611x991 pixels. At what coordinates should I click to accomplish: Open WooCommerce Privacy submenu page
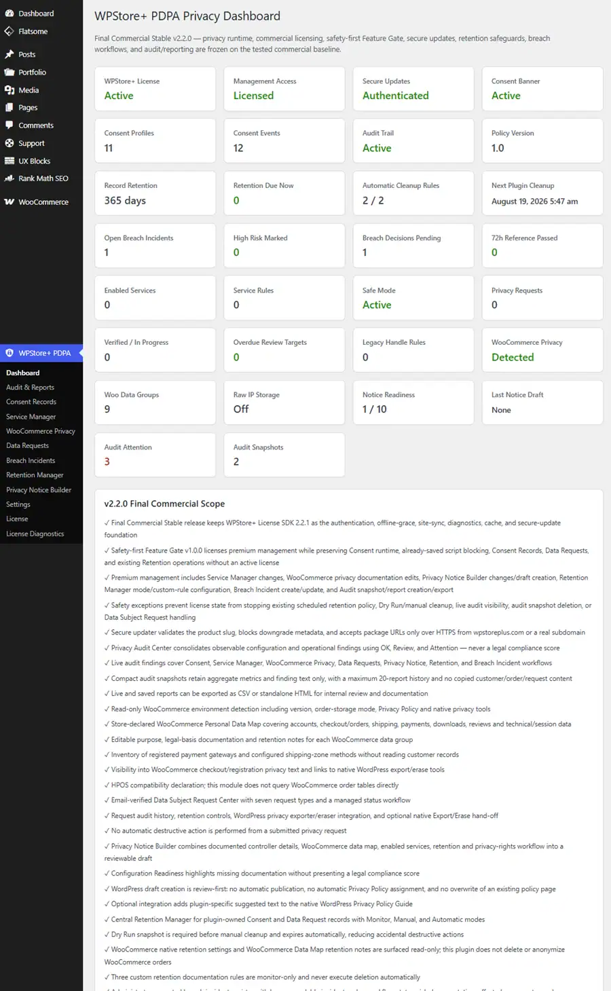pyautogui.click(x=41, y=431)
